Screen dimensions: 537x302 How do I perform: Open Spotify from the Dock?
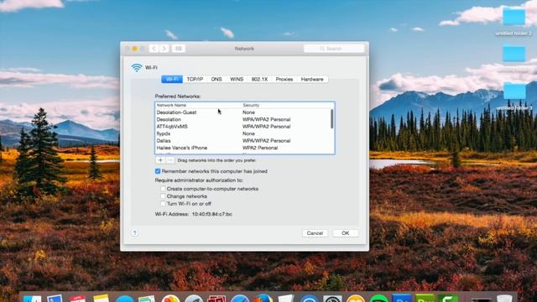(x=378, y=299)
